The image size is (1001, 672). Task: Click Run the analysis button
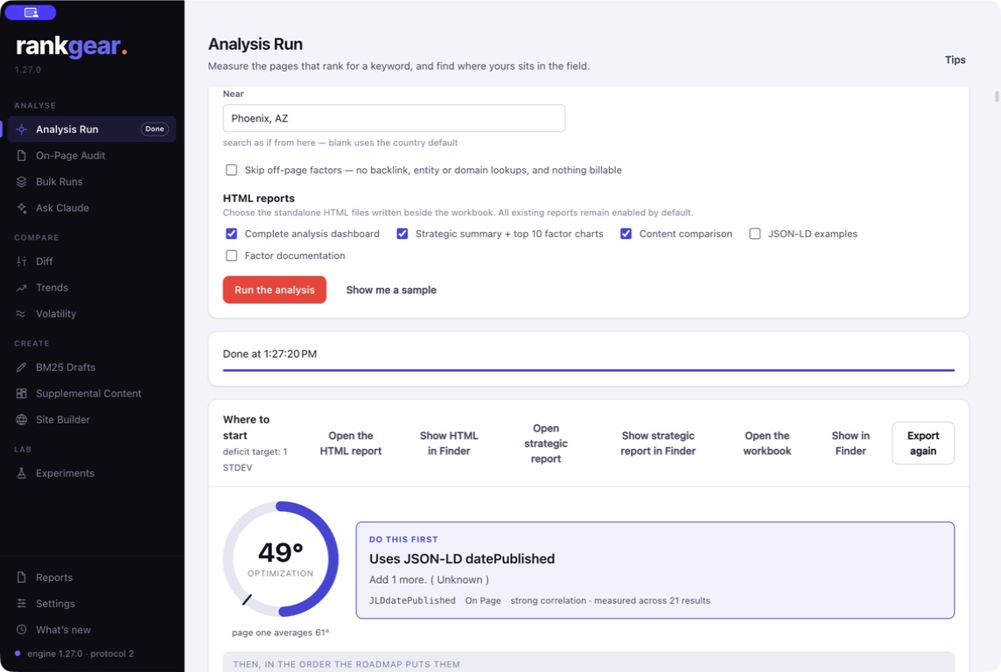[275, 290]
